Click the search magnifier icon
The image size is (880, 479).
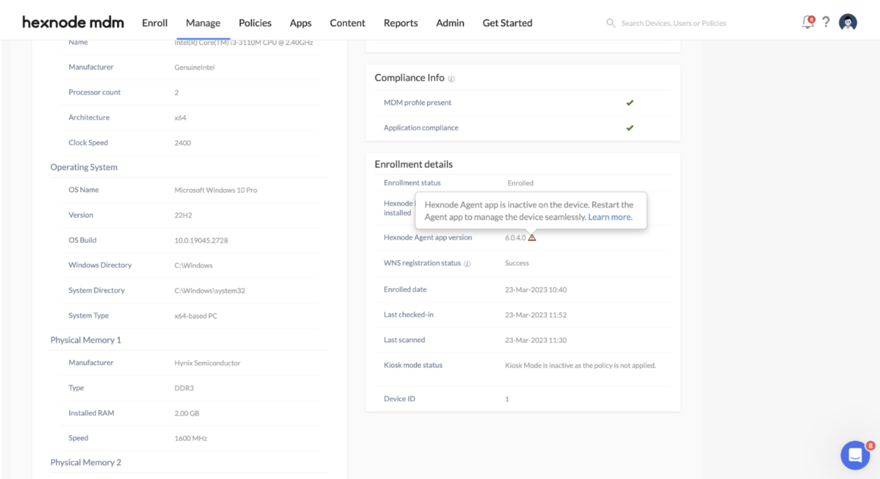tap(610, 23)
